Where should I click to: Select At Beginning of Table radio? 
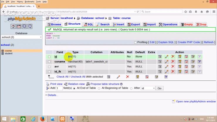pyautogui.click(x=99, y=88)
